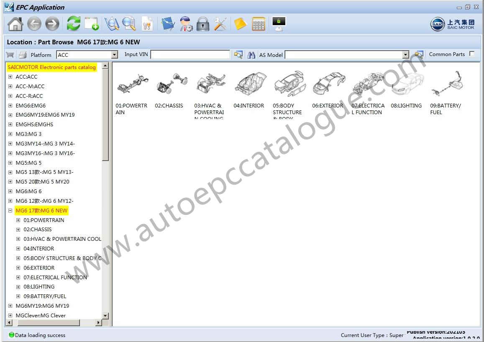Click the VIN search icon
This screenshot has width=484, height=342.
click(238, 55)
